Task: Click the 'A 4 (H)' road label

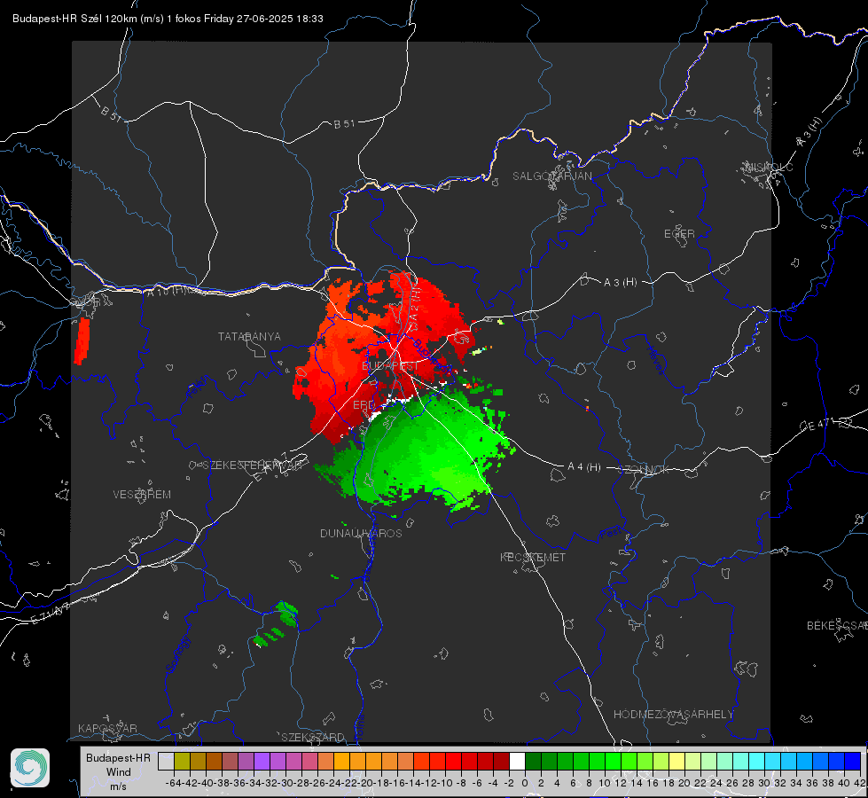Action: (584, 467)
